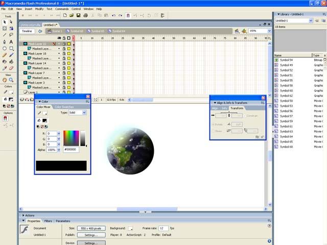Click the Scene 1 breadcrumb
The width and height of the screenshot is (327, 245).
click(55, 31)
